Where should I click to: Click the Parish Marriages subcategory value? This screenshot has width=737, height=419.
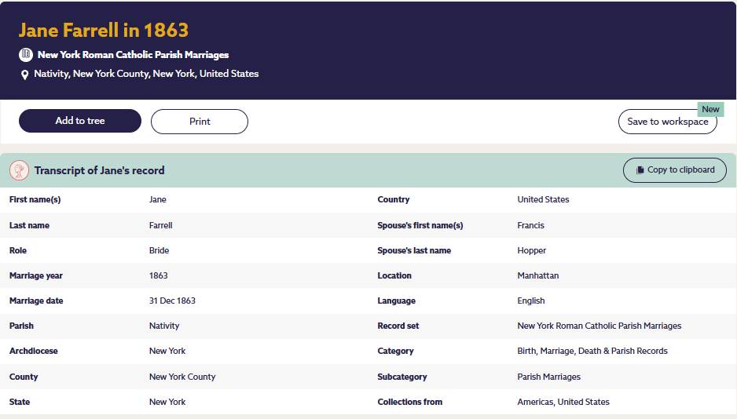coord(549,377)
